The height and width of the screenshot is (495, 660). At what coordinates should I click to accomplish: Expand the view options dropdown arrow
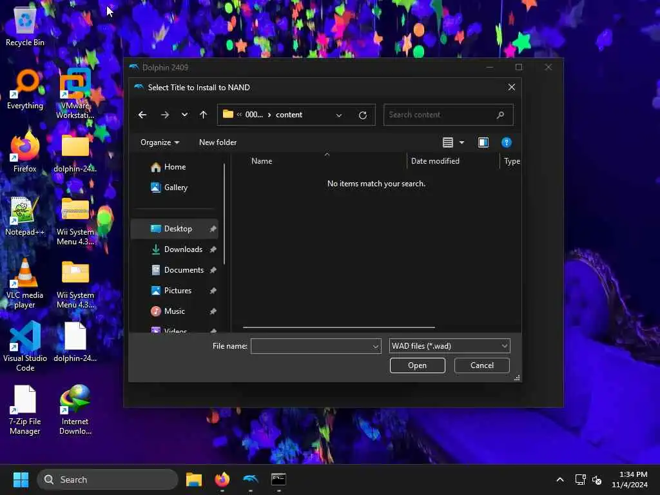click(x=461, y=142)
